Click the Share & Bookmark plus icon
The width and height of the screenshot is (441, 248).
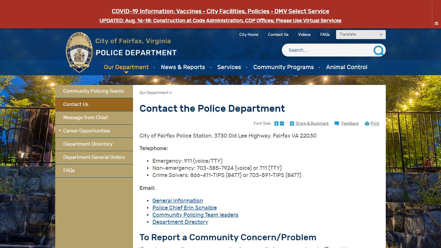point(292,124)
